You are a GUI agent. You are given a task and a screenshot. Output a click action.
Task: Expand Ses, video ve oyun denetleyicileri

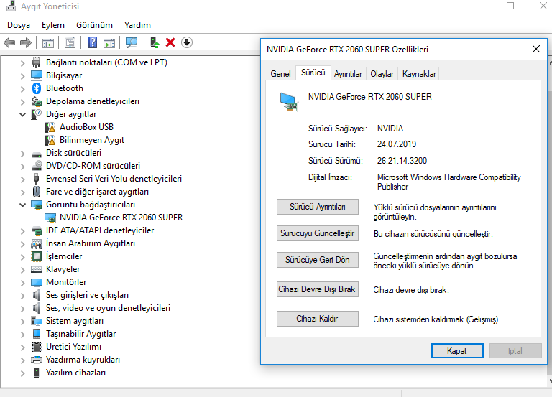pos(22,309)
